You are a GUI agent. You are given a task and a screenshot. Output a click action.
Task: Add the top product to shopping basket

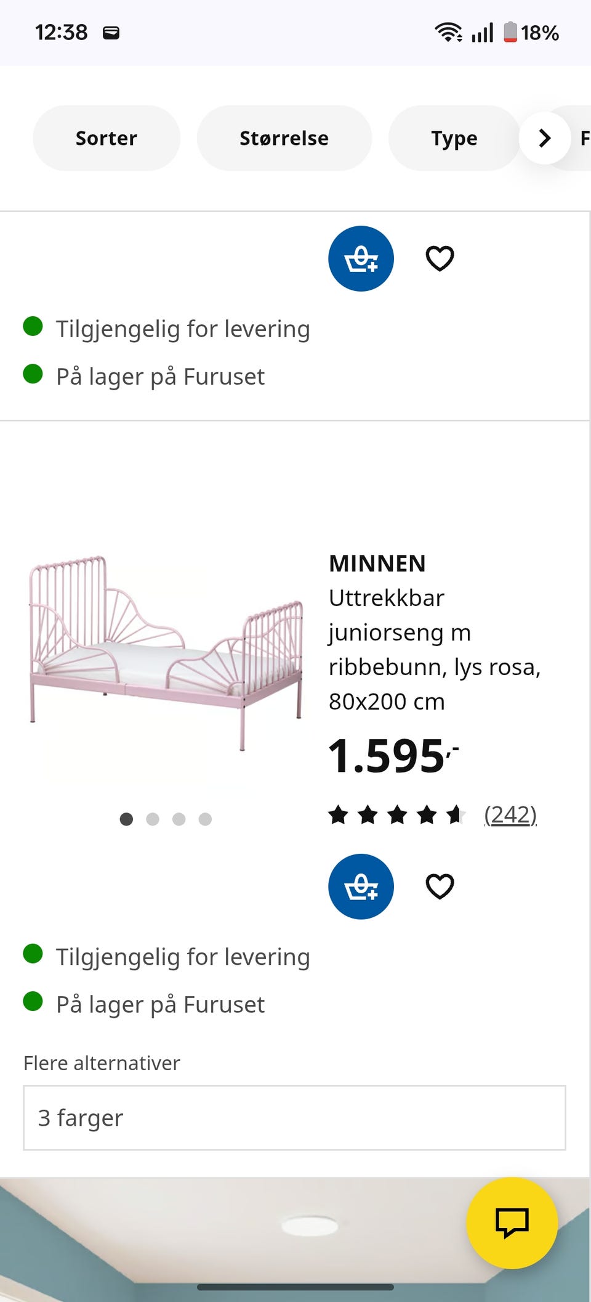pyautogui.click(x=361, y=258)
